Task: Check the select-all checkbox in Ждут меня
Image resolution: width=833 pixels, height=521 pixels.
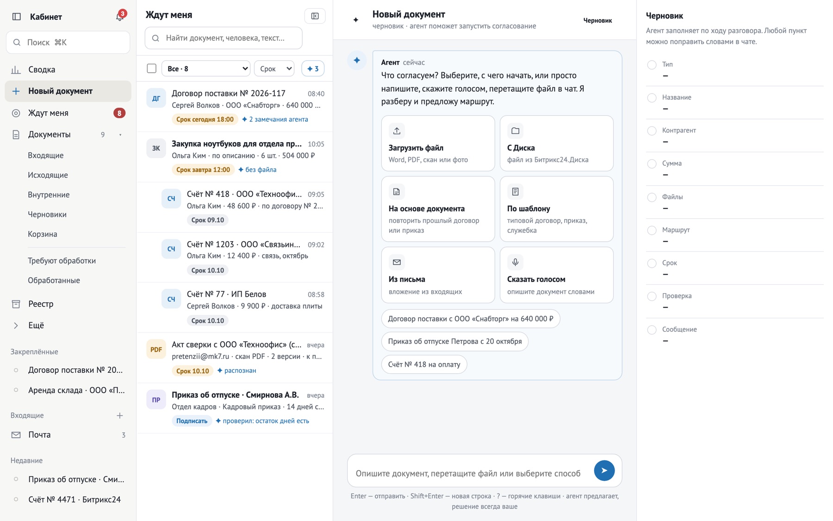Action: coord(151,69)
